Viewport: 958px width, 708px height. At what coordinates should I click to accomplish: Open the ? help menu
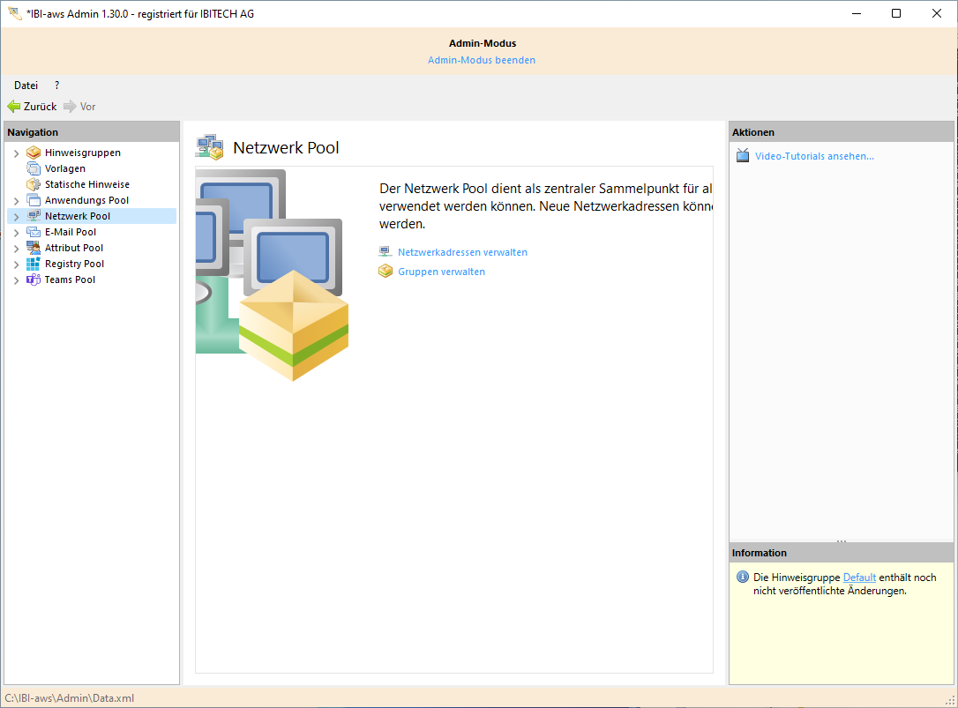point(57,86)
